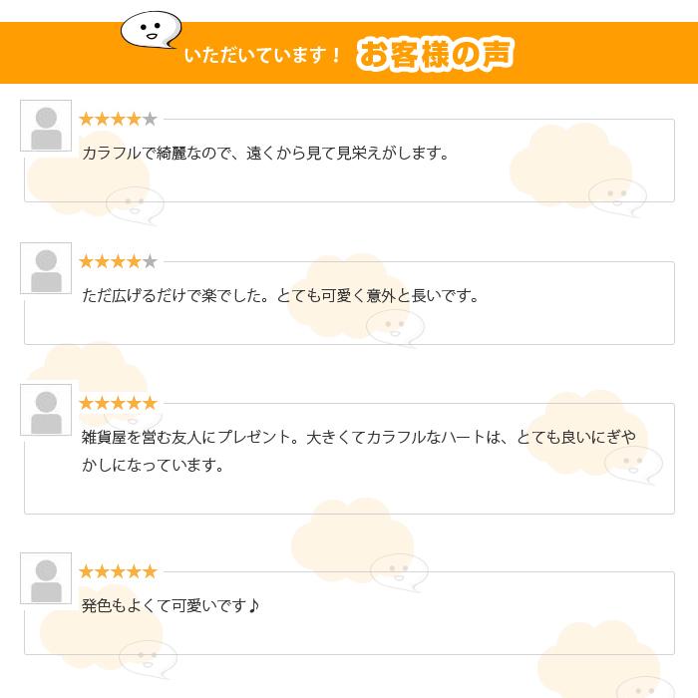The image size is (698, 698).
Task: Click avatar beside the ただ広げるだけで楽でした review
Action: pos(46,268)
